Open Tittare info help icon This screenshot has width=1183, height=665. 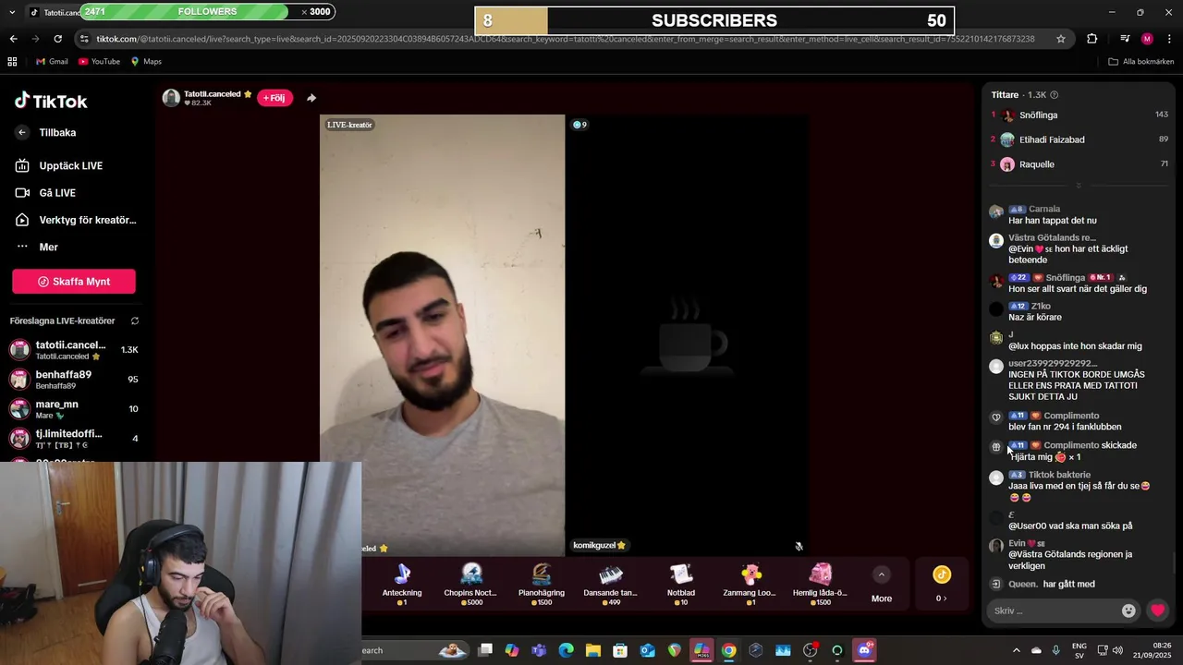pyautogui.click(x=1055, y=95)
